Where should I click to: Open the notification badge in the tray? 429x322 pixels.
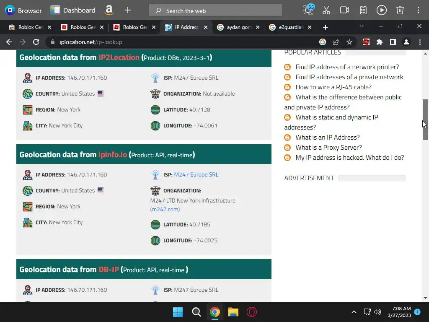(417, 312)
